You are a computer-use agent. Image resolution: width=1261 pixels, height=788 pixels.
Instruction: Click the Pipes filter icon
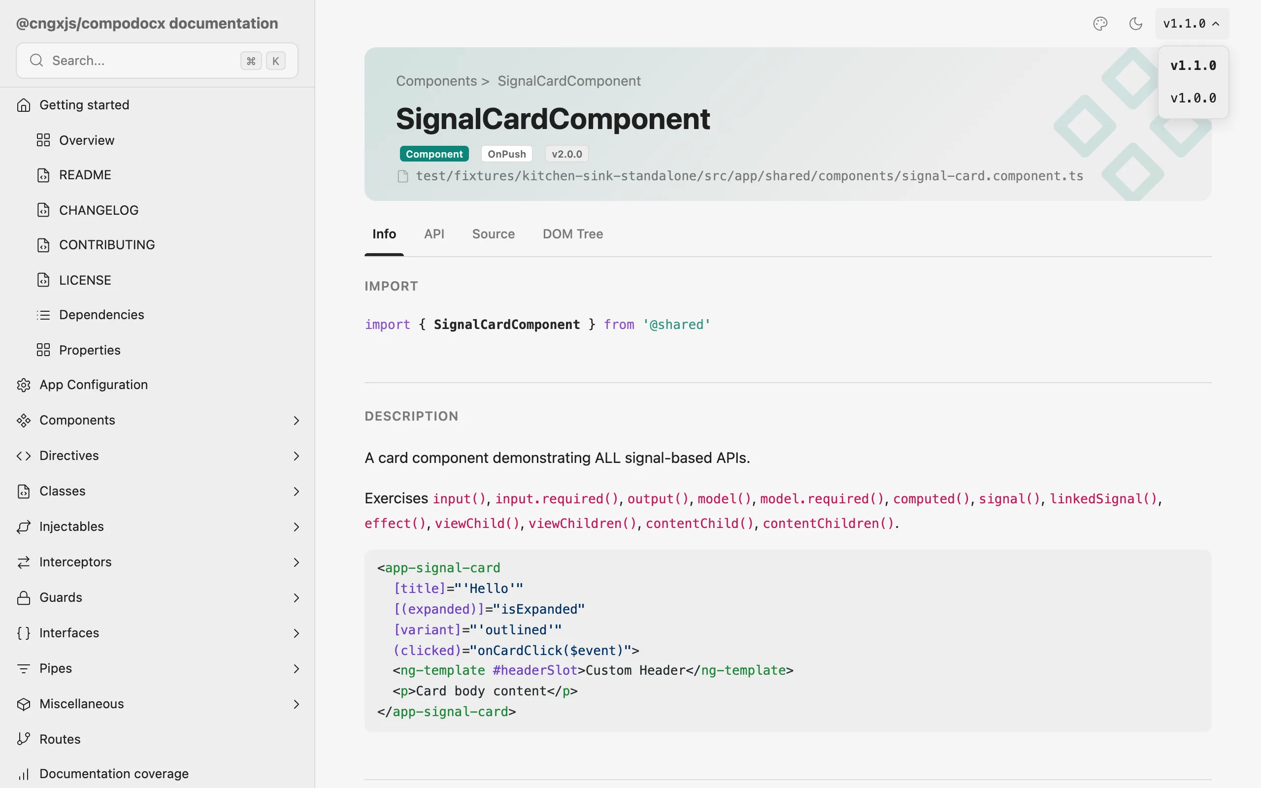click(24, 668)
